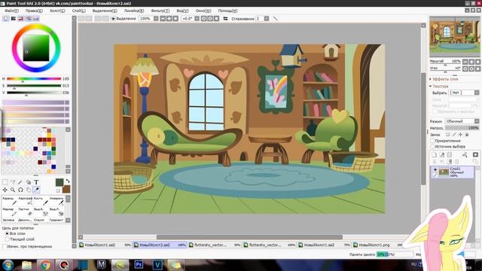Open the Файл menu
This screenshot has height=271, width=482.
coord(11,11)
